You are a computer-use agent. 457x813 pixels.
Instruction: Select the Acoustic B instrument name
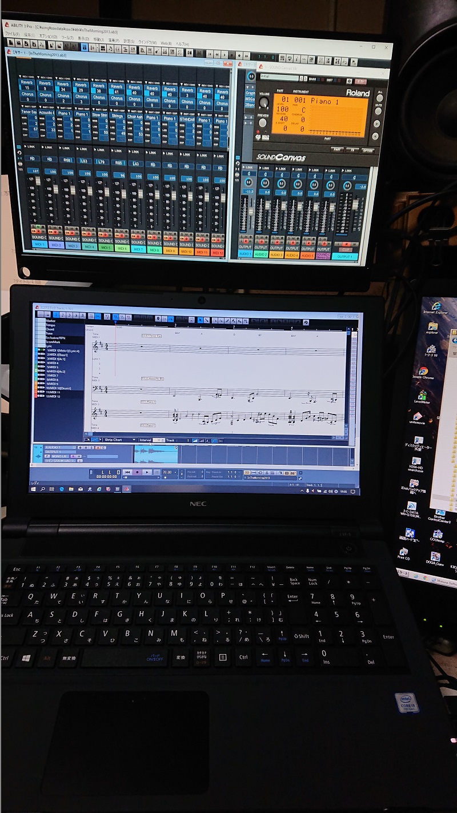[x=46, y=113]
